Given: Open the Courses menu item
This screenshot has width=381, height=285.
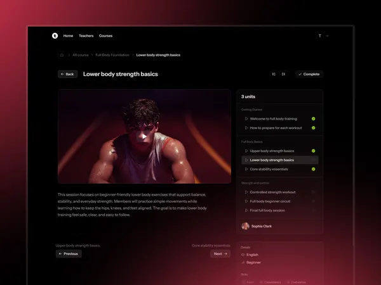Looking at the screenshot, I should tap(105, 36).
